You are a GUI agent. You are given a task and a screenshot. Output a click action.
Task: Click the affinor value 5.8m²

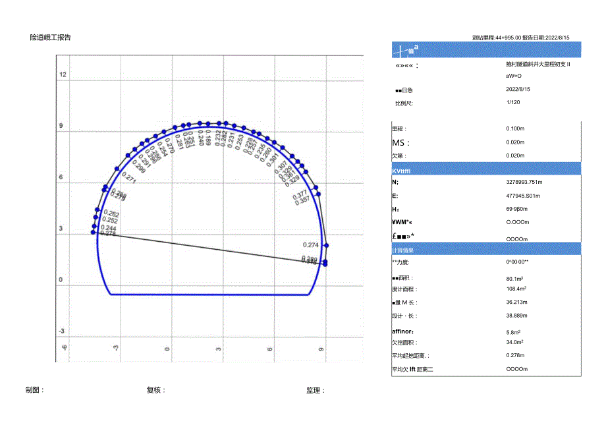point(513,332)
